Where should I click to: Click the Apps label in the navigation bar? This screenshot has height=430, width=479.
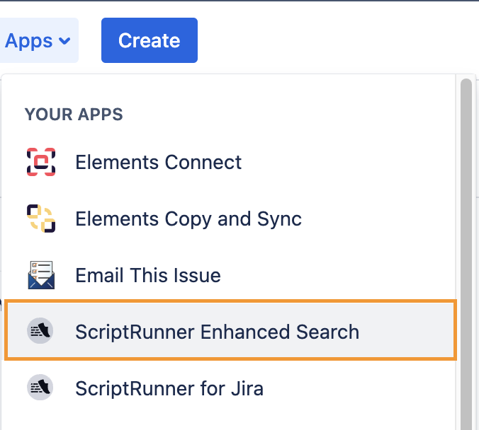[x=28, y=41]
